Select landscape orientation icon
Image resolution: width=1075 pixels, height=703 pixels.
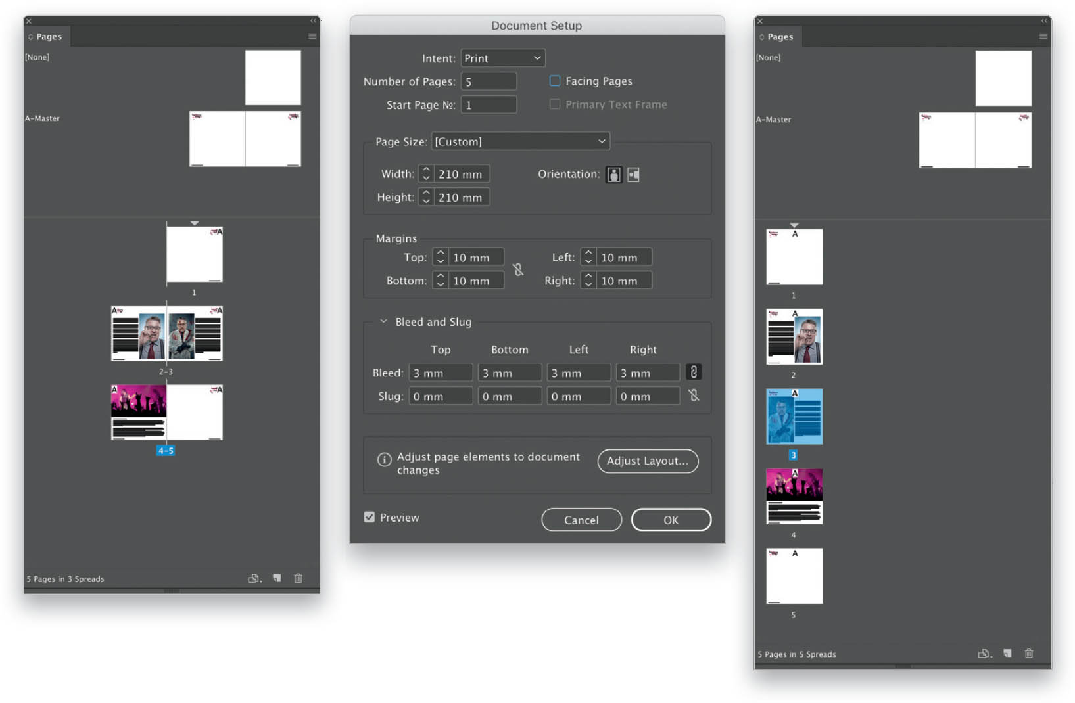633,175
